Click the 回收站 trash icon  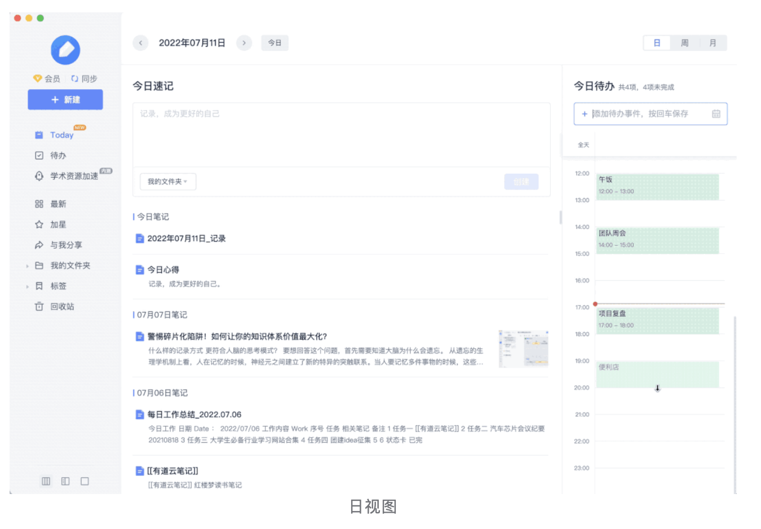pos(39,306)
